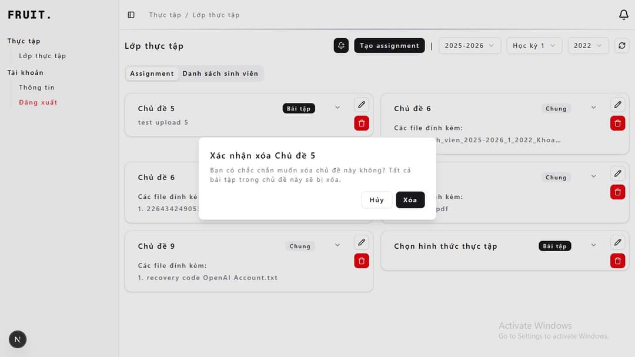Open the 2025-2026 school year dropdown
This screenshot has height=357, width=635.
pos(470,45)
